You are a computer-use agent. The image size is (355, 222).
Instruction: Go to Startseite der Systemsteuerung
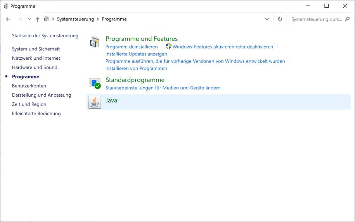[45, 36]
